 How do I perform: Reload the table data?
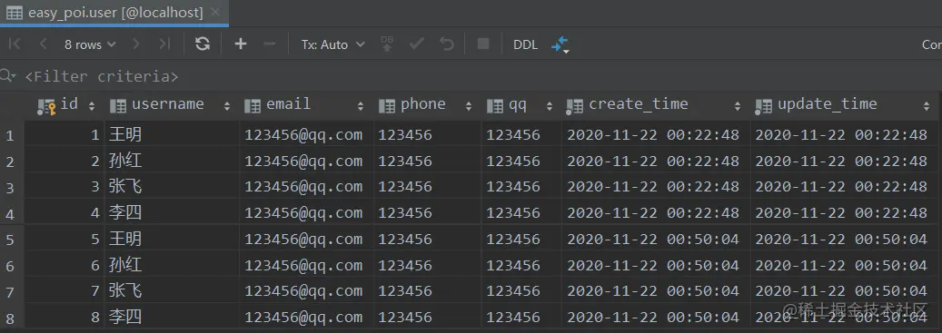(203, 44)
